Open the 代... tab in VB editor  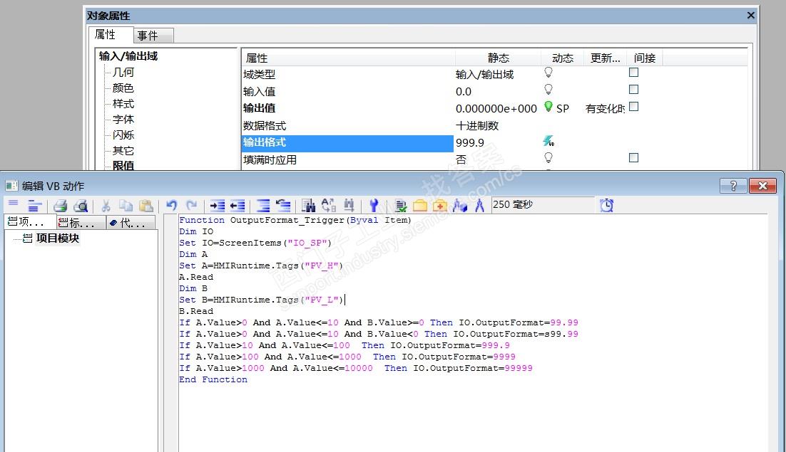click(131, 223)
